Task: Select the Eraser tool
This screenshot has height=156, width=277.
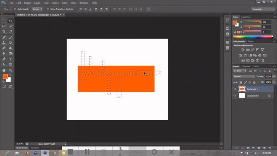Action: (x=4, y=48)
